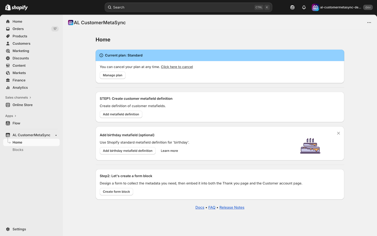
Task: Open the Flow app in sidebar
Action: pos(16,123)
